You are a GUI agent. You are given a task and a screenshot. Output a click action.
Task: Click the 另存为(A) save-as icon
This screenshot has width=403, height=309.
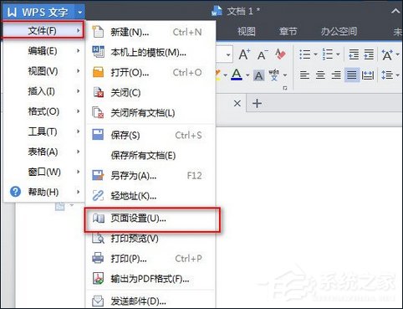tap(98, 176)
